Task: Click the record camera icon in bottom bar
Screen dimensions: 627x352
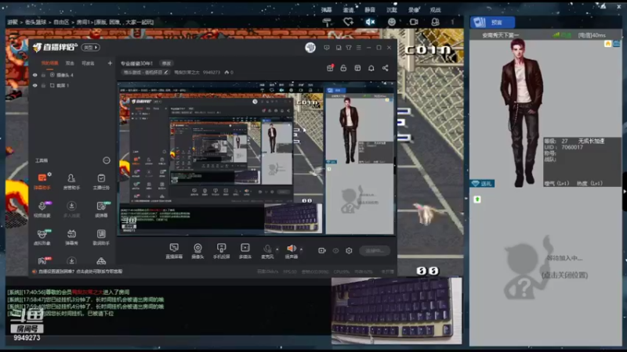Action: coord(322,250)
